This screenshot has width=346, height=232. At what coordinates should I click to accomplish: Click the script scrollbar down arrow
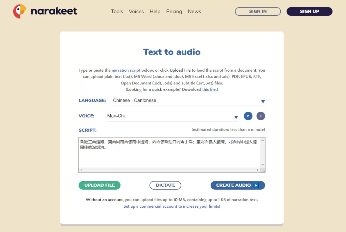tap(263, 165)
